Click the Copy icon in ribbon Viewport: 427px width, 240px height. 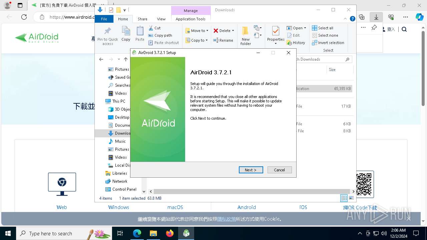[126, 34]
